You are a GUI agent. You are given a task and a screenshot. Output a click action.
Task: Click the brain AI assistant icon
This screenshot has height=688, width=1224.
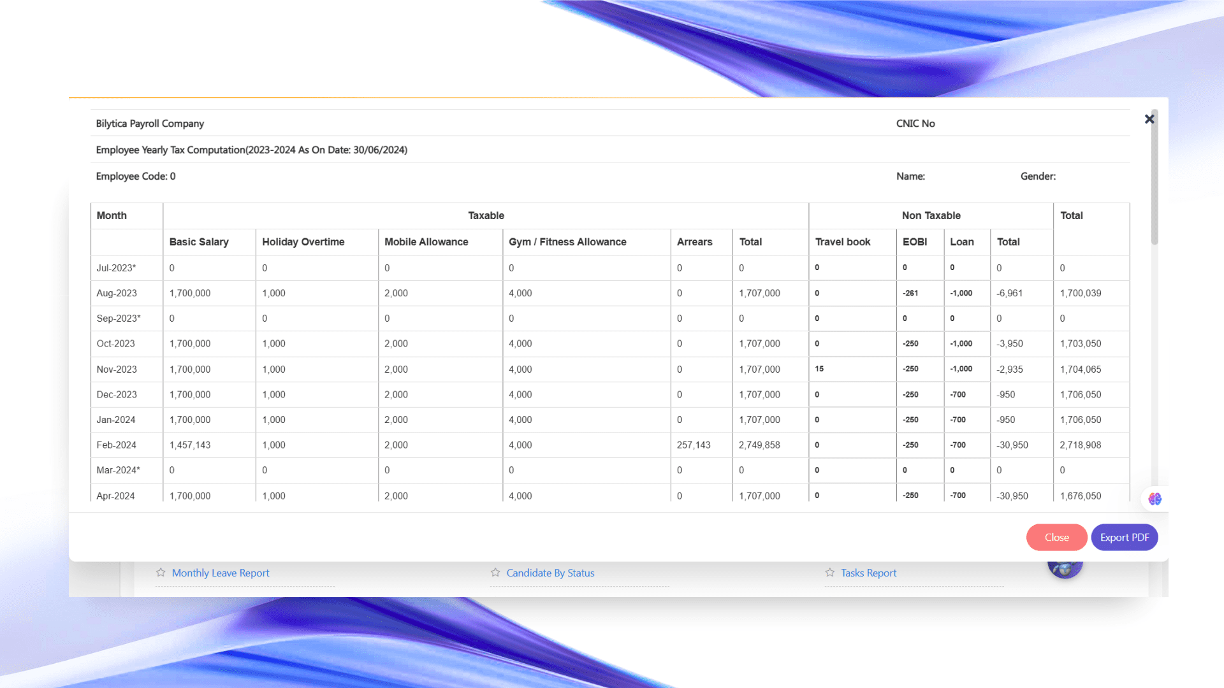click(1155, 499)
